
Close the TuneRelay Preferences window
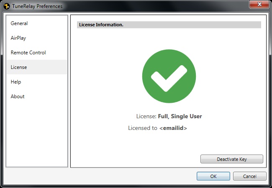click(259, 5)
